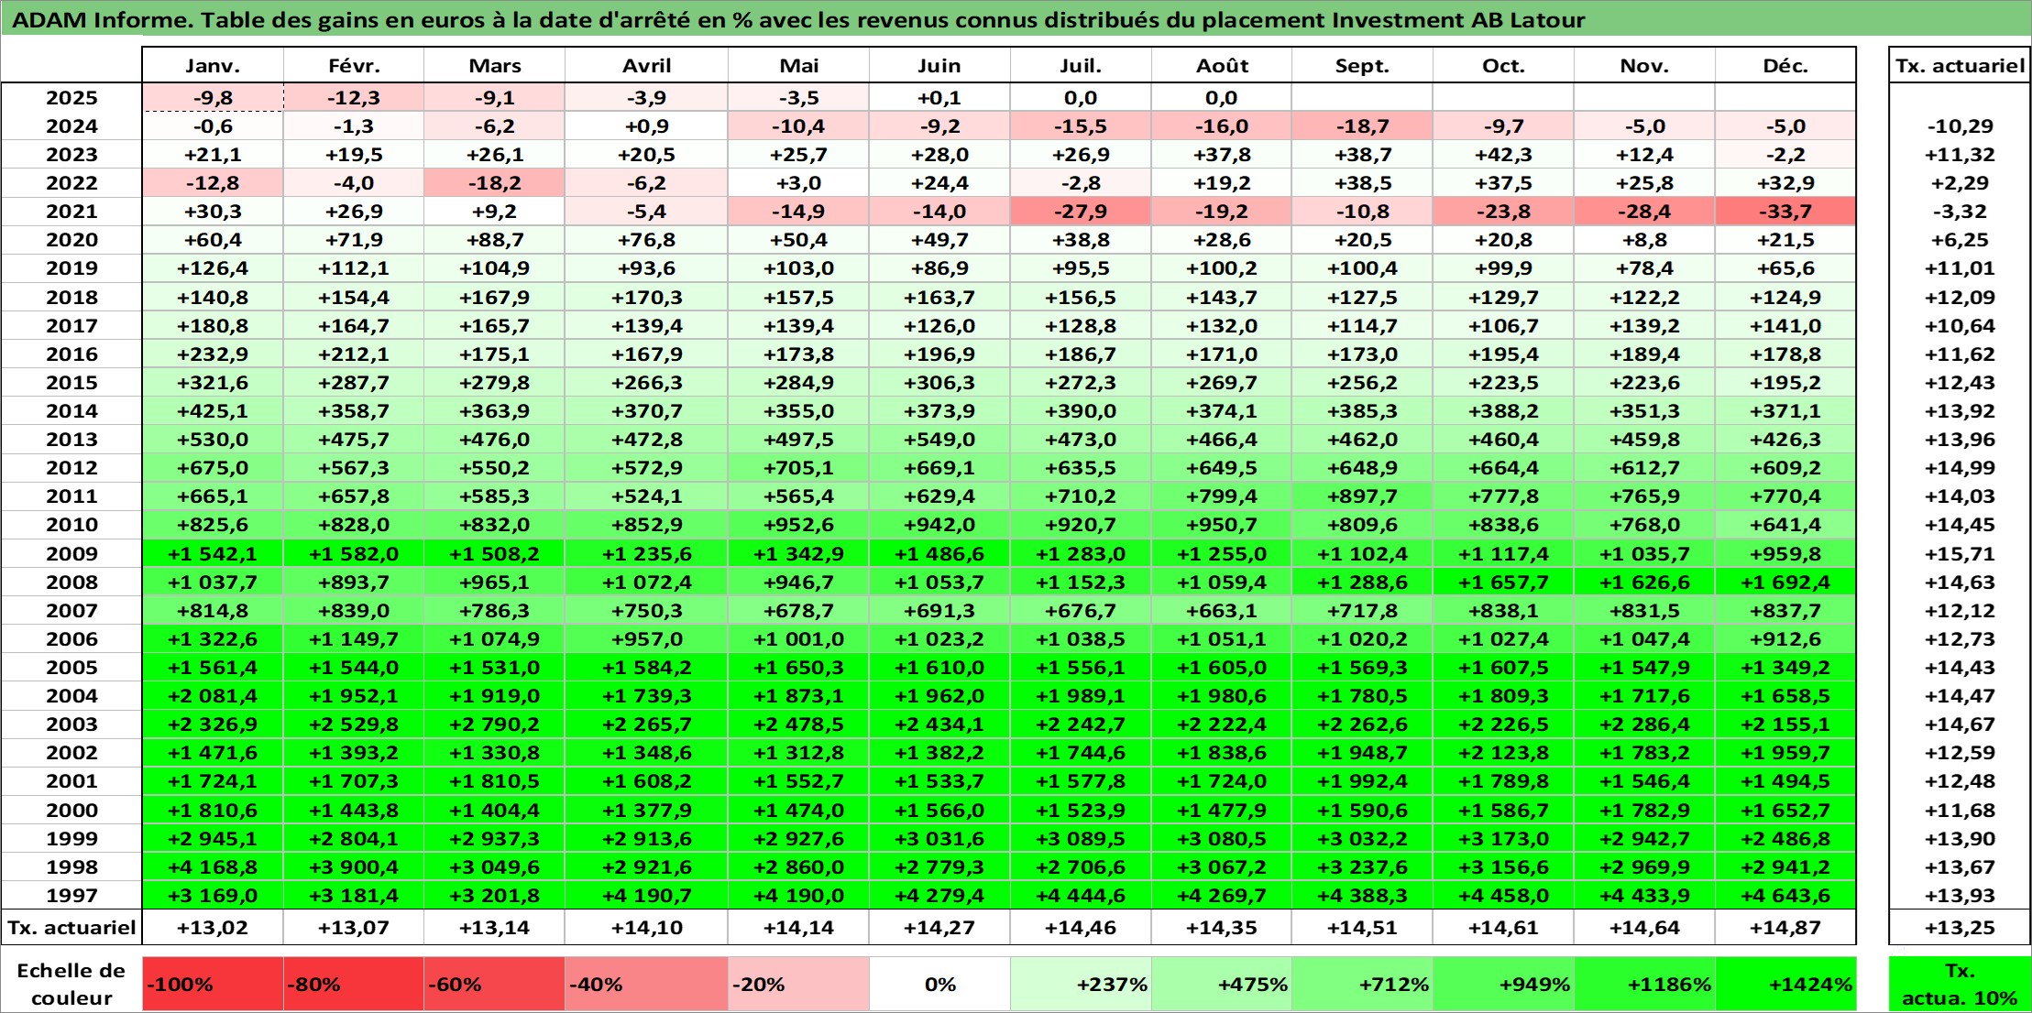Select the +3 173,0 cell in October 1999
The image size is (2032, 1013).
(1503, 839)
